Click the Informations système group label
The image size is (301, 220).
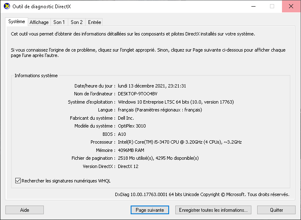pyautogui.click(x=36, y=76)
